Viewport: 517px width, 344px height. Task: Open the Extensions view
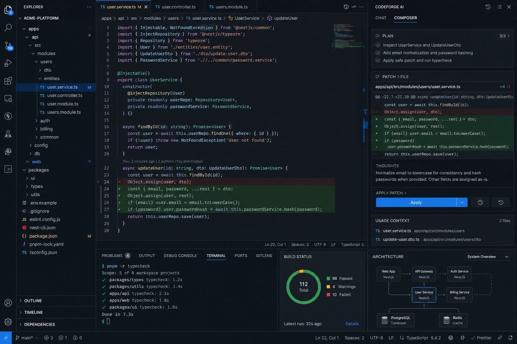click(x=8, y=81)
